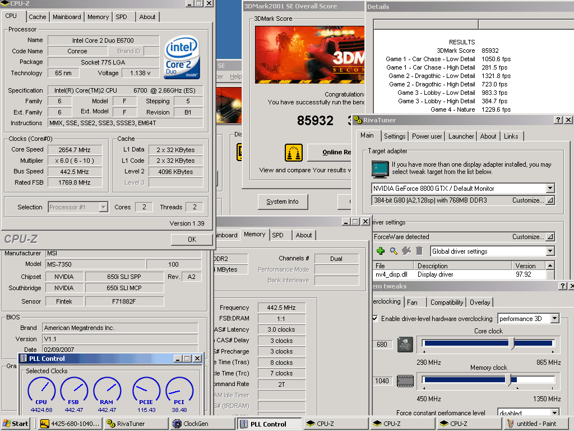The image size is (574, 431).
Task: Click the RAM dial in PLL Control
Action: (107, 391)
